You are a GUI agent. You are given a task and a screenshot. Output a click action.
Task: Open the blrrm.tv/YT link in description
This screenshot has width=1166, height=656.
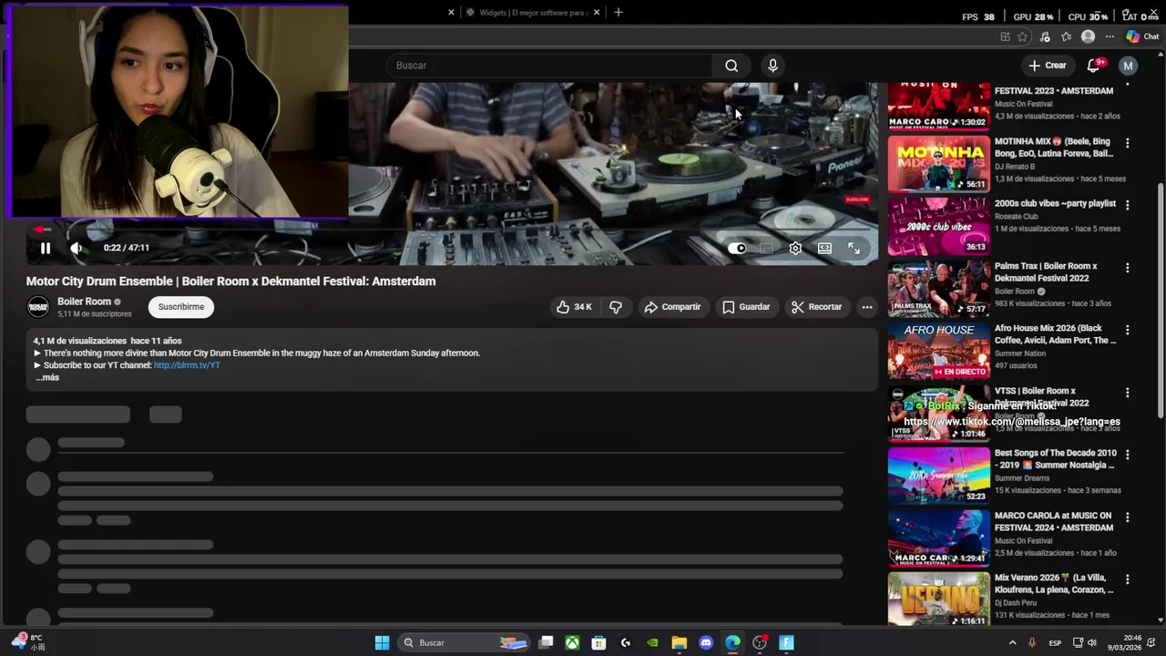point(187,365)
